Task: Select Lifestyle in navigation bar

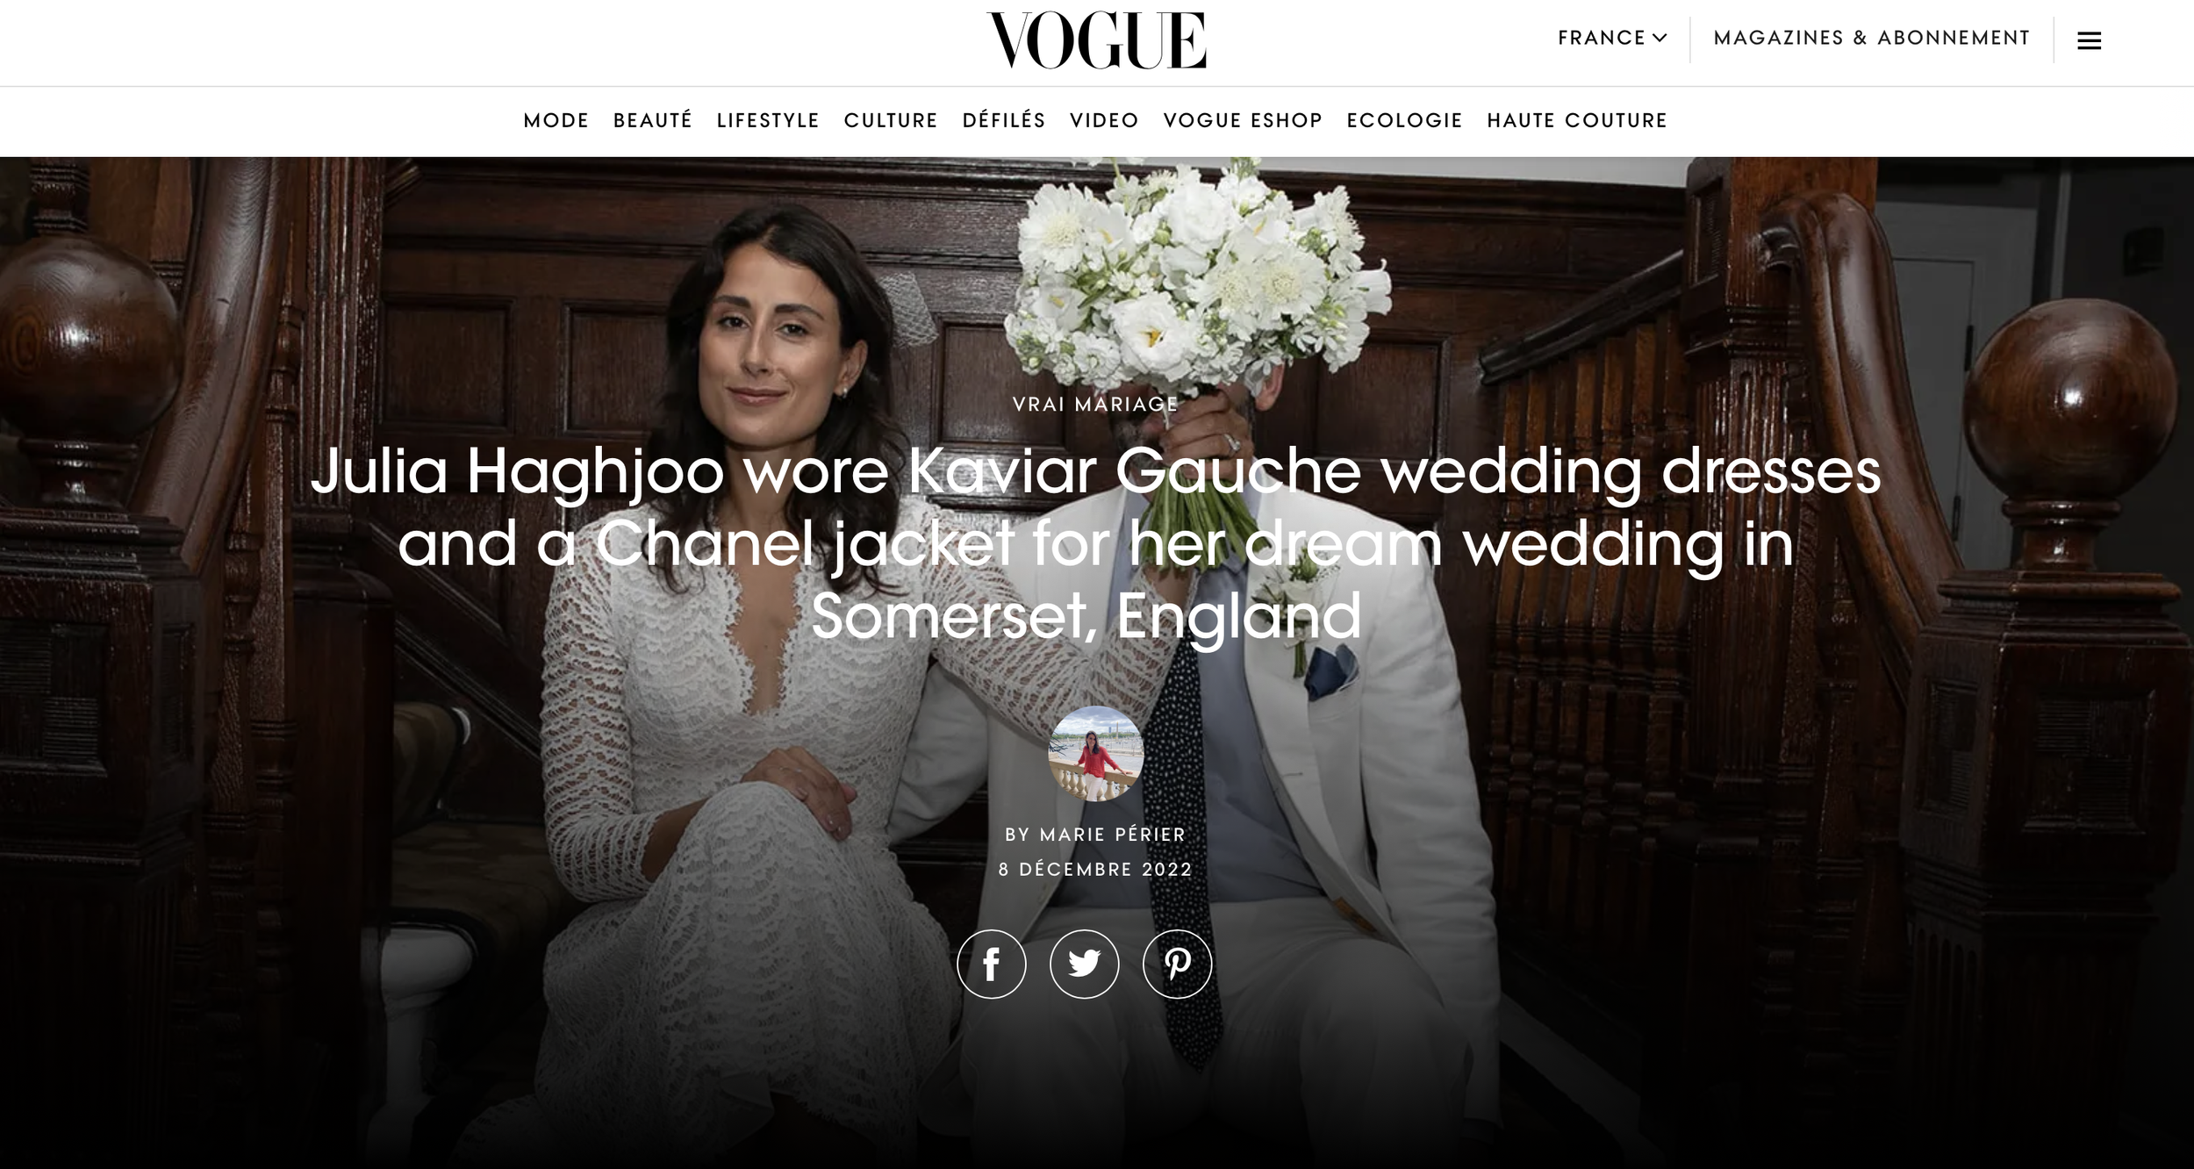Action: pos(768,120)
